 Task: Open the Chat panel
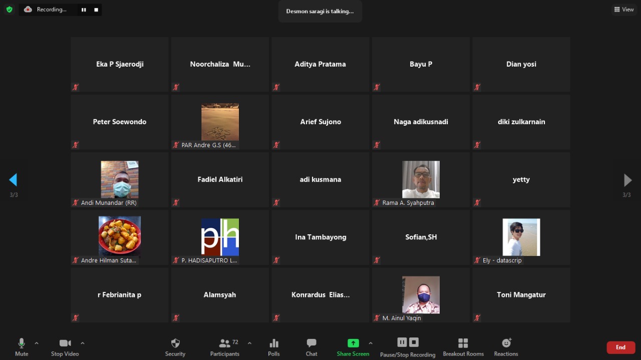(311, 343)
